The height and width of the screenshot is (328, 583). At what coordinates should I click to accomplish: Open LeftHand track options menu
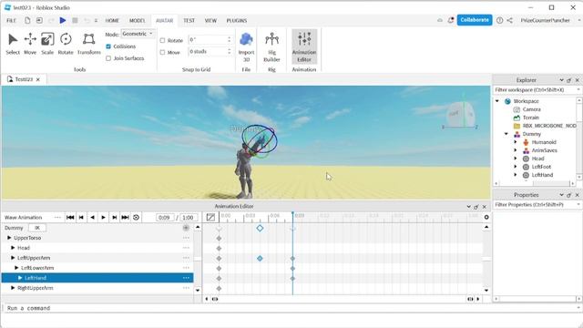186,278
